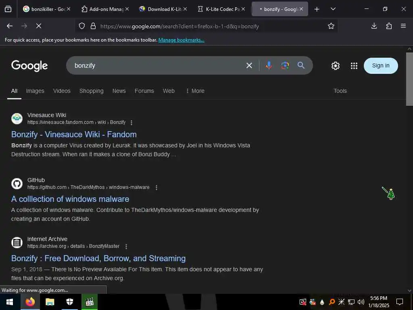Open the Downloads panel
413x310 pixels.
pyautogui.click(x=374, y=26)
